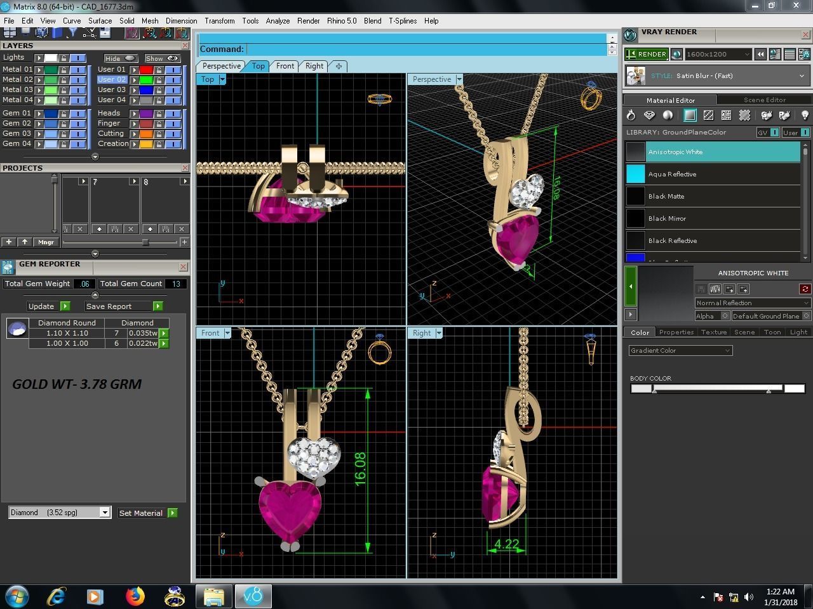Open Gradient Color dropdown

click(680, 350)
